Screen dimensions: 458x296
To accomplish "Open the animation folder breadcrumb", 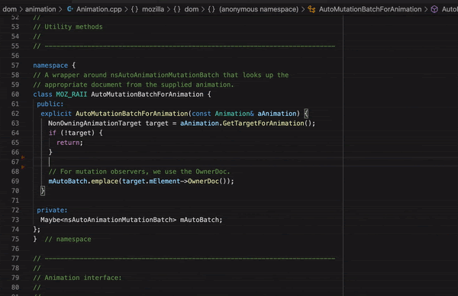I will 40,9.
